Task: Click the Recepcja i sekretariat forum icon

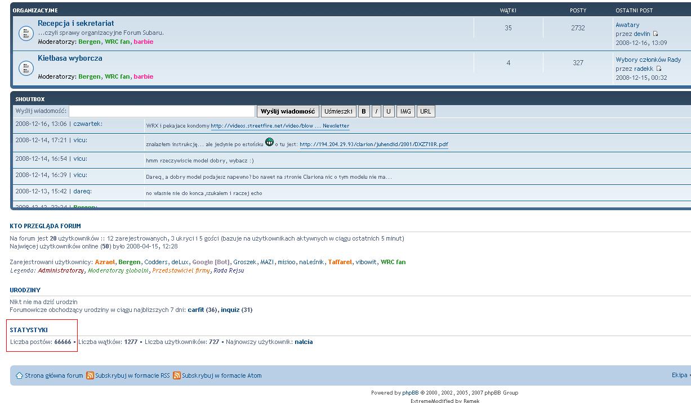Action: point(26,33)
